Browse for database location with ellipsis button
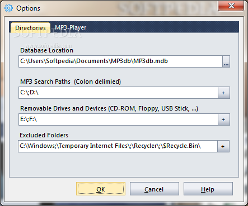 click(x=226, y=61)
